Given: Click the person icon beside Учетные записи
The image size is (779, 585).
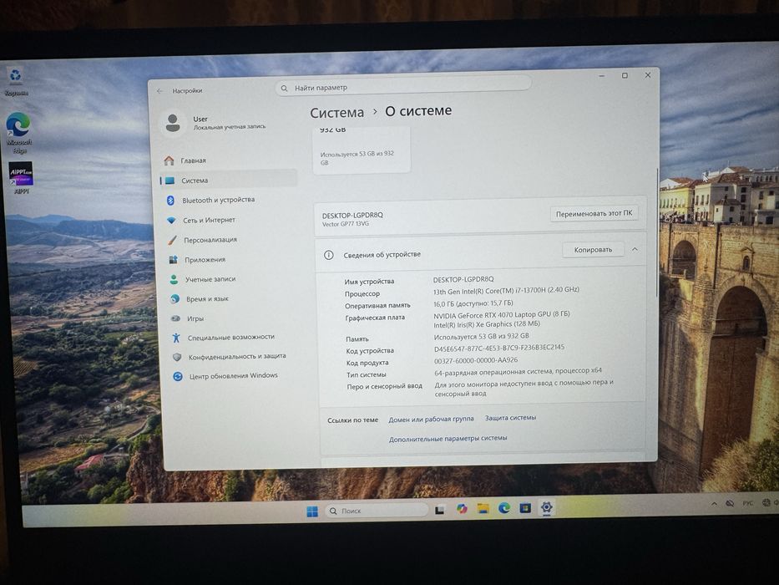Looking at the screenshot, I should point(174,279).
